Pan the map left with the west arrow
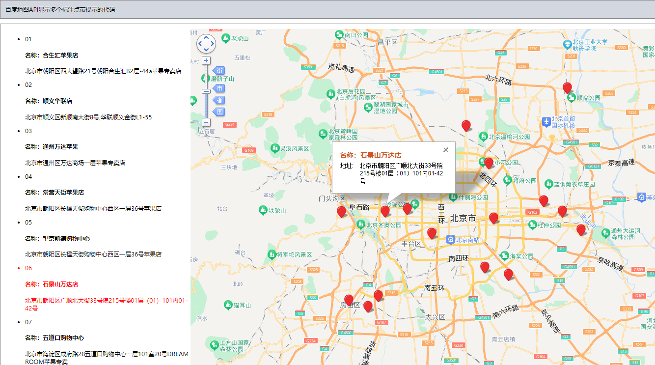 tap(200, 44)
